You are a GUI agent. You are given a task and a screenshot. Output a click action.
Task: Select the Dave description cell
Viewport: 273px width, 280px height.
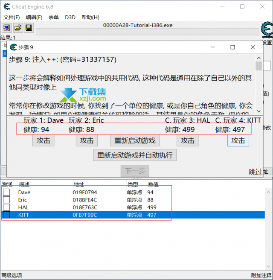click(24, 192)
